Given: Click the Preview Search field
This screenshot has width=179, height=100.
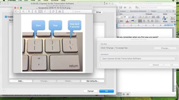Looking at the screenshot, I should click(78, 11).
